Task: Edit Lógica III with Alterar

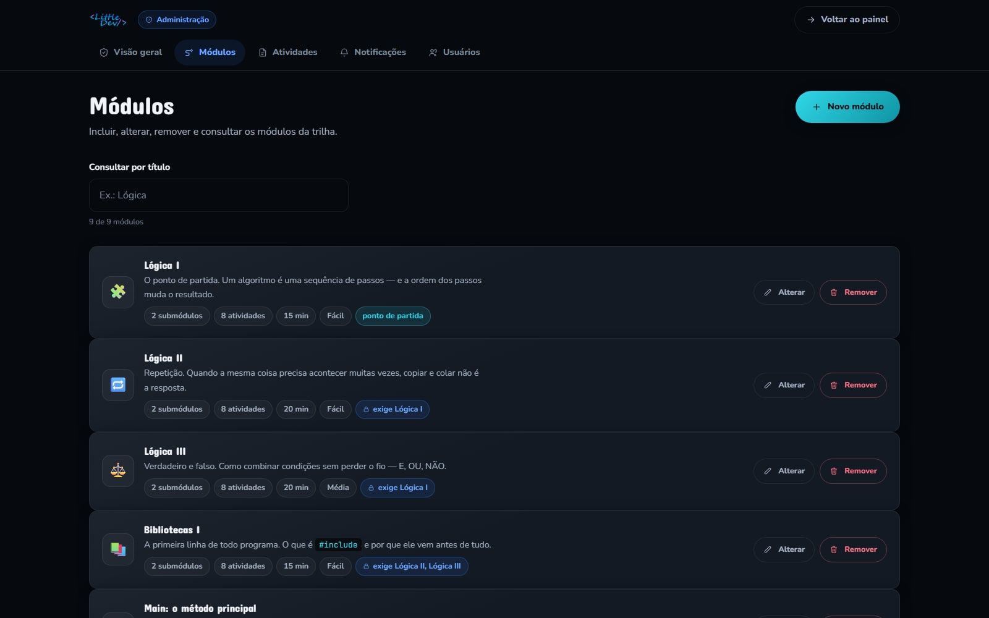Action: tap(784, 471)
